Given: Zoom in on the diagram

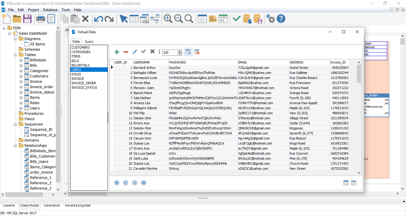Looking at the screenshot, I should click(x=168, y=19).
